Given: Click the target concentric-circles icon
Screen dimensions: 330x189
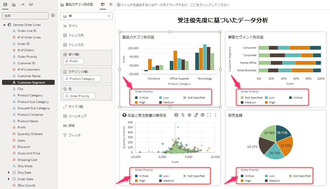Looking at the screenshot, I should (x=189, y=115).
